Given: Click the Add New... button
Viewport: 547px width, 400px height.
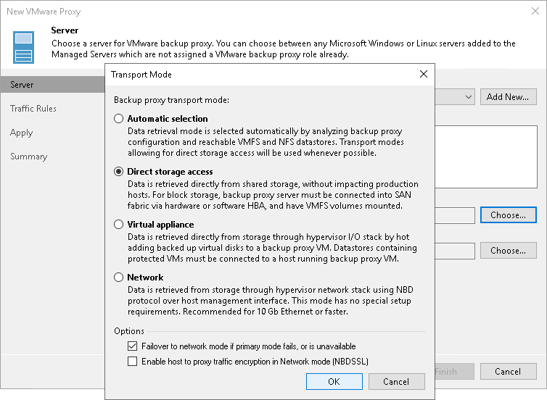Looking at the screenshot, I should pyautogui.click(x=508, y=97).
